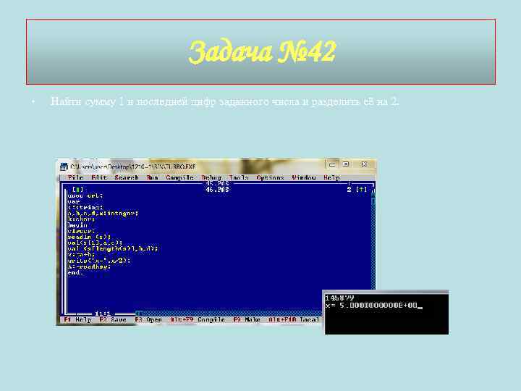Click the editor window close box [■]
Viewport: 521px width, 391px height.
[x=77, y=190]
